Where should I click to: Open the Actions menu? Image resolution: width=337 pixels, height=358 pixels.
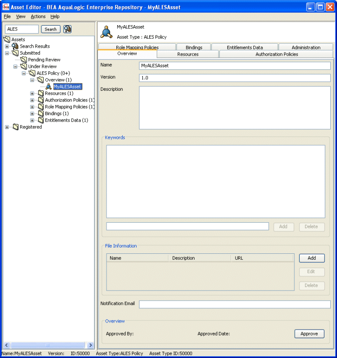pos(38,17)
